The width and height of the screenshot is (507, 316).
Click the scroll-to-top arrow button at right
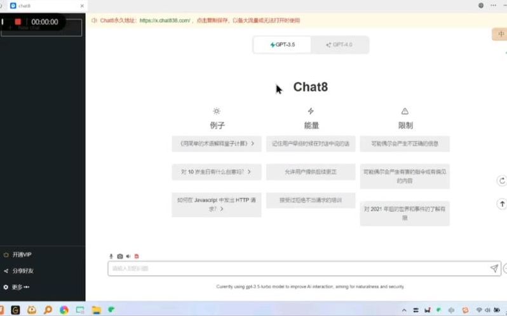(502, 204)
